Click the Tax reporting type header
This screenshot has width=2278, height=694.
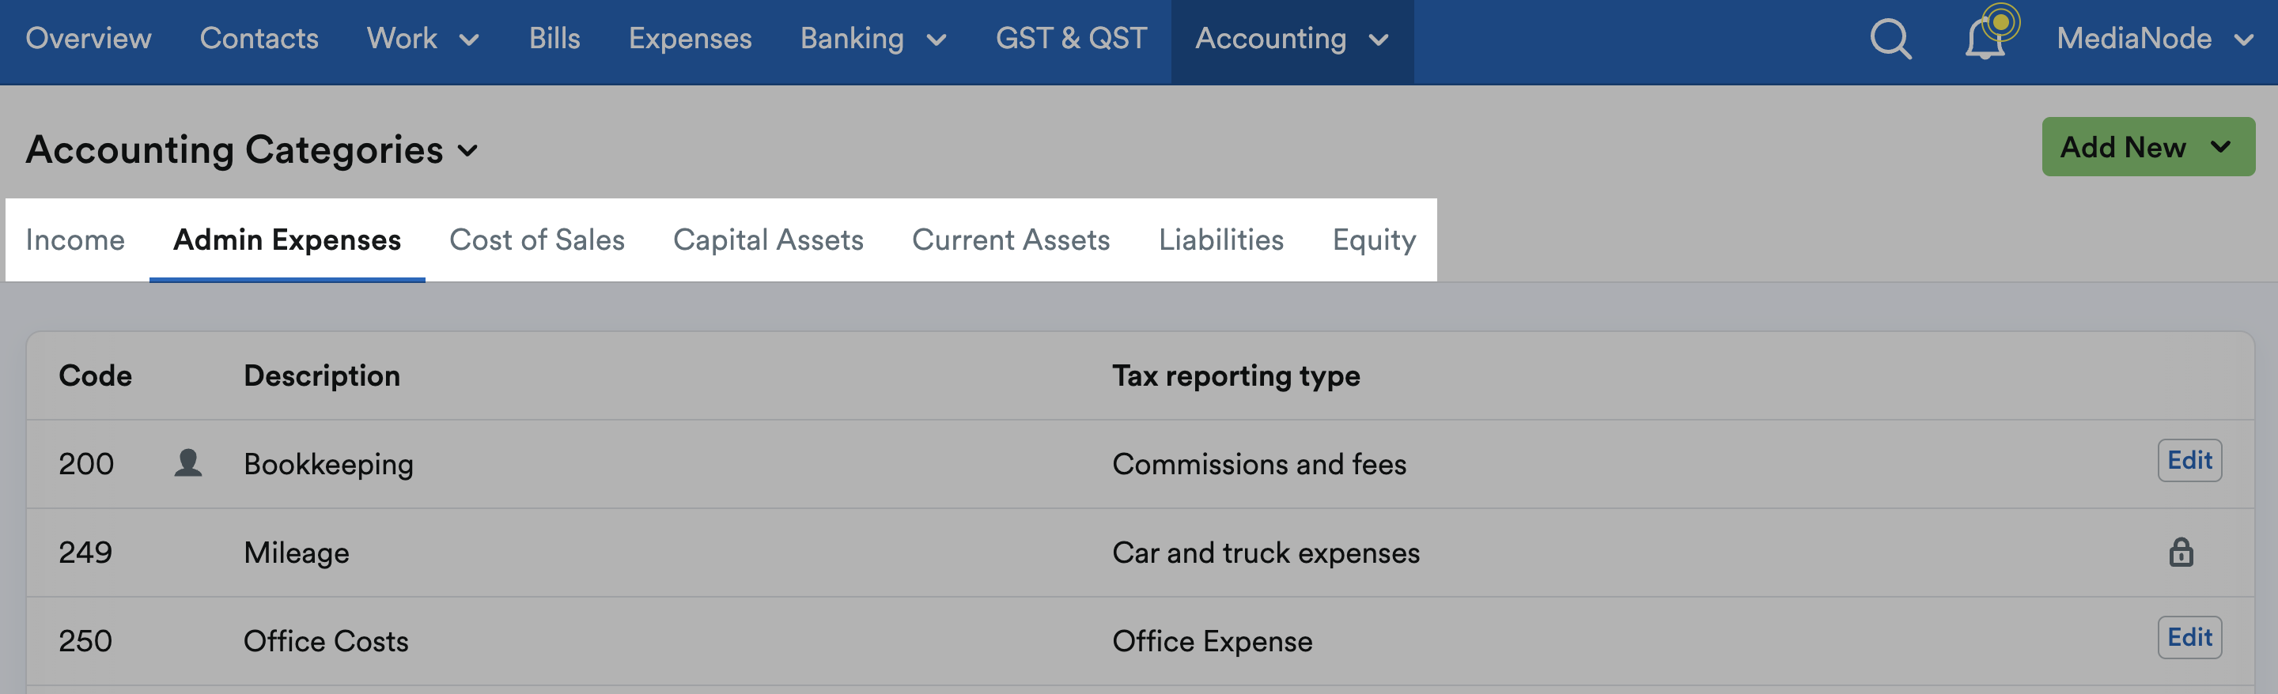(1235, 375)
